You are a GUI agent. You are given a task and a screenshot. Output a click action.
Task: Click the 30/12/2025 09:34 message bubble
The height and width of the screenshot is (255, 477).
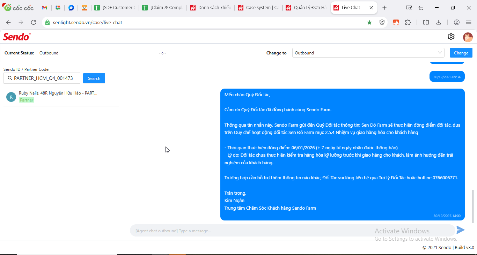447,77
